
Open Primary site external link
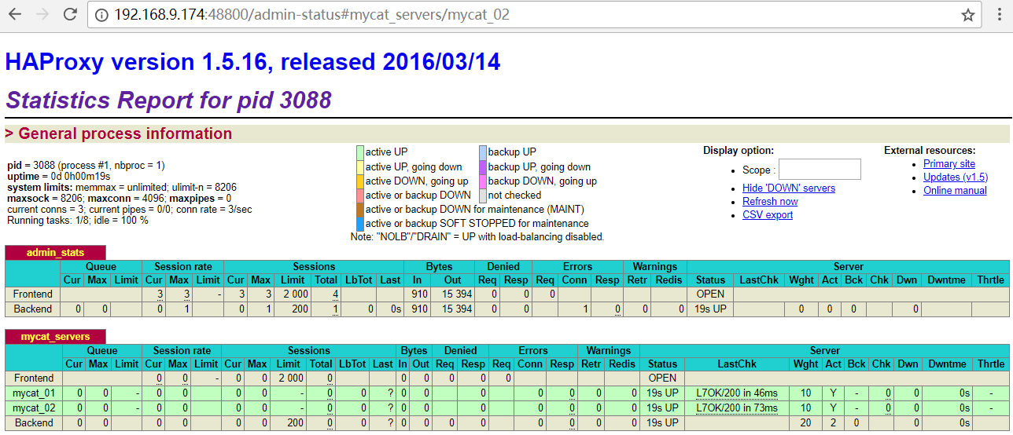[x=949, y=163]
